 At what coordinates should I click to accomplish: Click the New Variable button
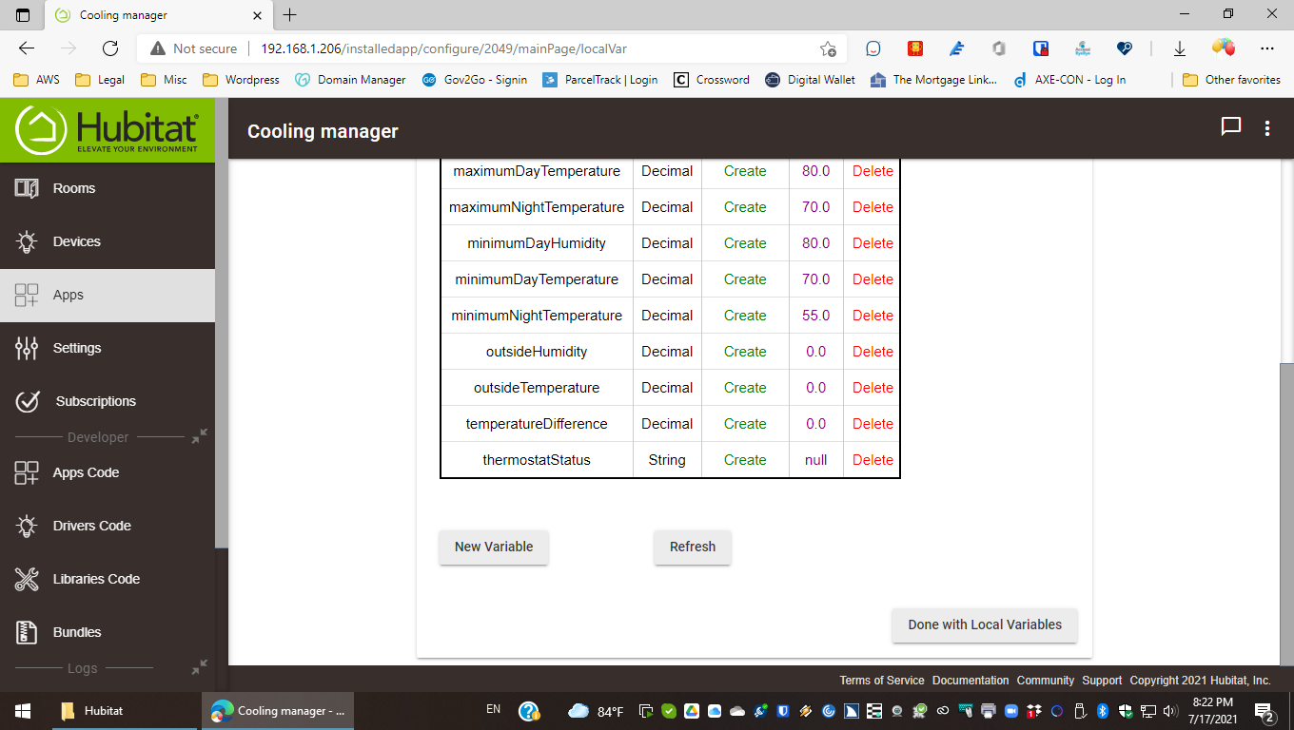click(493, 547)
